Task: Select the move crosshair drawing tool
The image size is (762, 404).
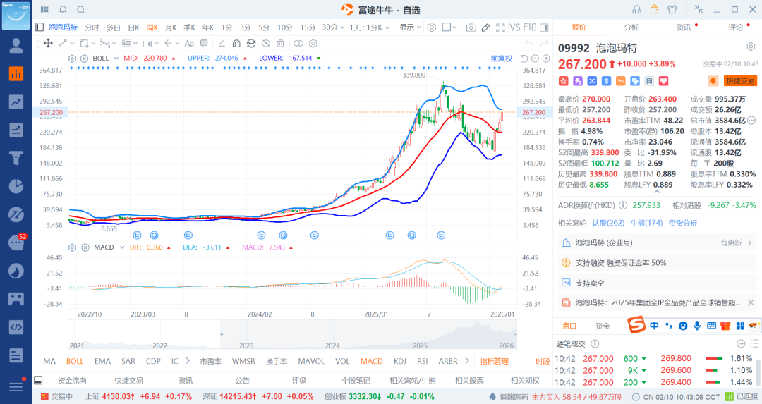Action: coord(48,43)
